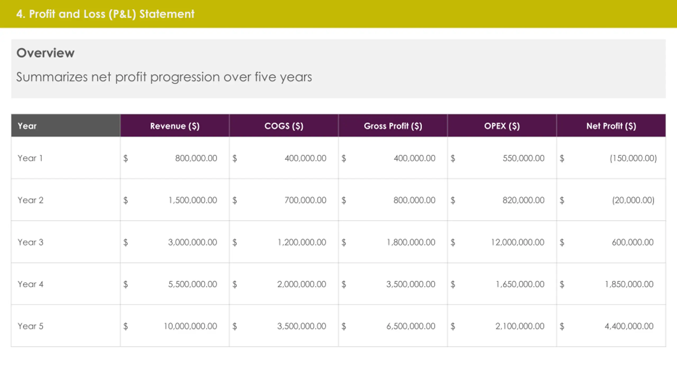
Task: Click the Year 1 revenue value 800,000.00
Action: (196, 158)
